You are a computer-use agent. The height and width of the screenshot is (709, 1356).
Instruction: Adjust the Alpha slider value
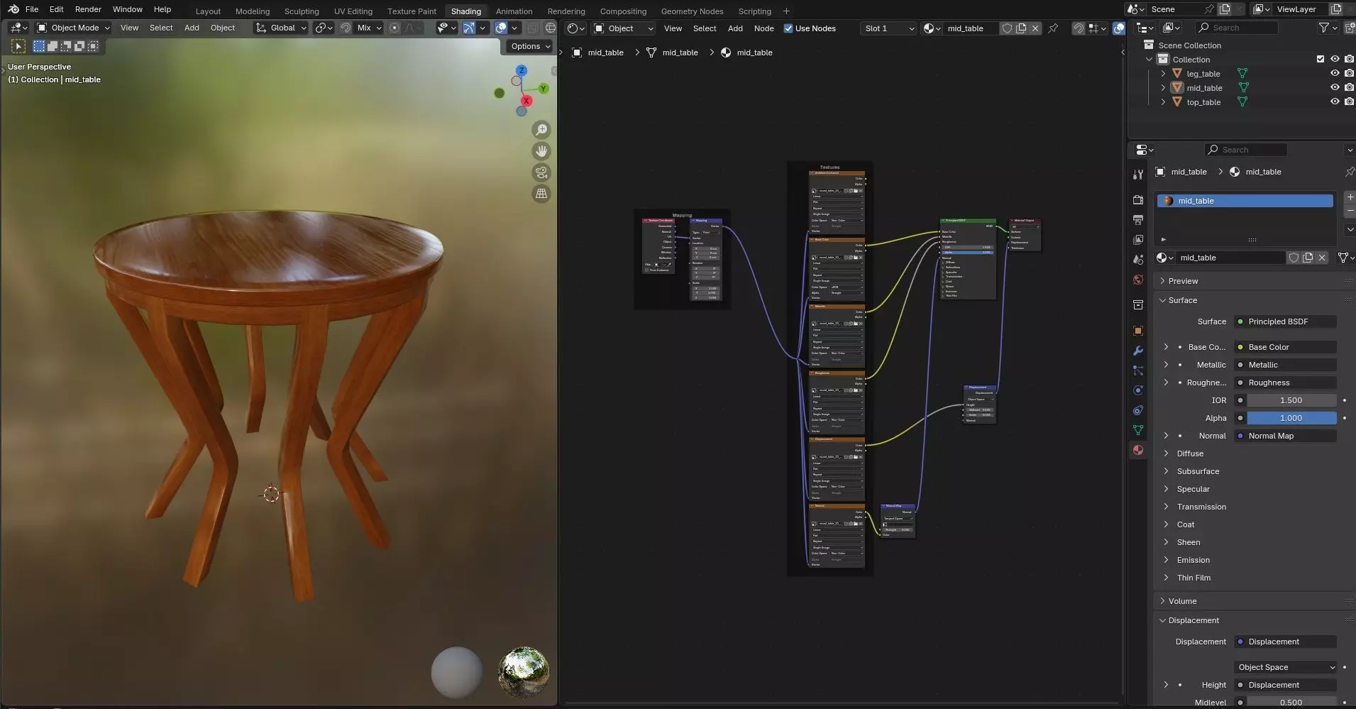point(1291,418)
